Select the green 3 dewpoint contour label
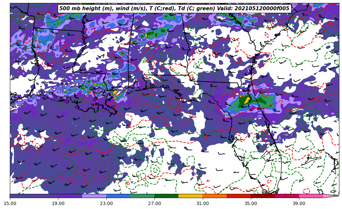 254,191
